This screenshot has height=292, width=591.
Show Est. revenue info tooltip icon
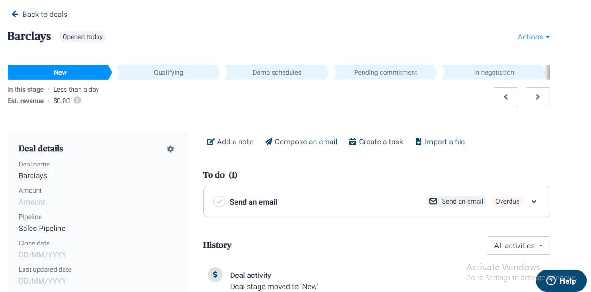click(77, 100)
